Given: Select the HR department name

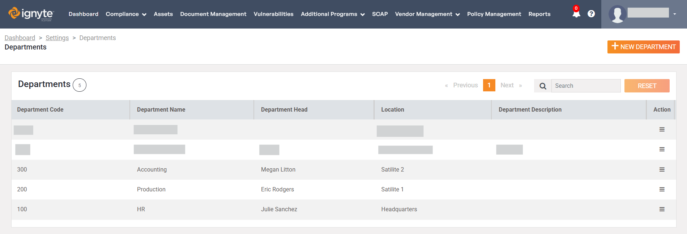Looking at the screenshot, I should 141,209.
